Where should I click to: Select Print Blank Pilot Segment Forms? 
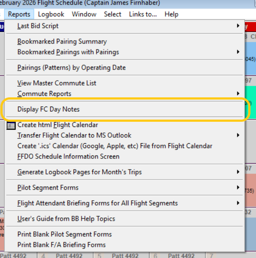click(64, 234)
